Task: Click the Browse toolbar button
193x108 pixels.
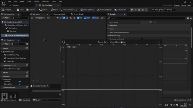Action: 31,10
